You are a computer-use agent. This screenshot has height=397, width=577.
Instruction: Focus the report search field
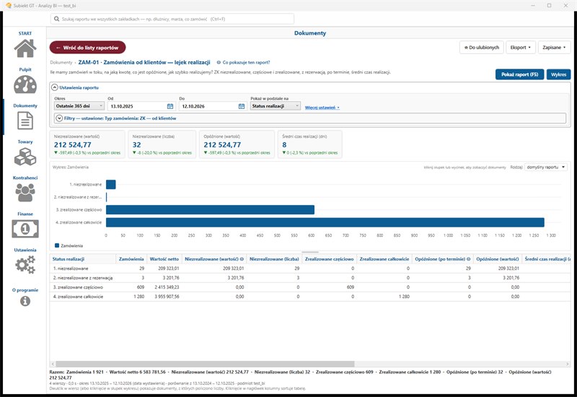pos(172,19)
